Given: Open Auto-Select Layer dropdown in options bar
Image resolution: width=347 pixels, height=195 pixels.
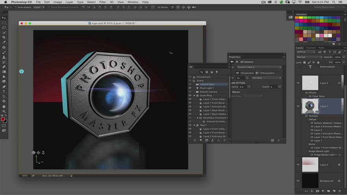Looking at the screenshot, I should (x=39, y=7).
